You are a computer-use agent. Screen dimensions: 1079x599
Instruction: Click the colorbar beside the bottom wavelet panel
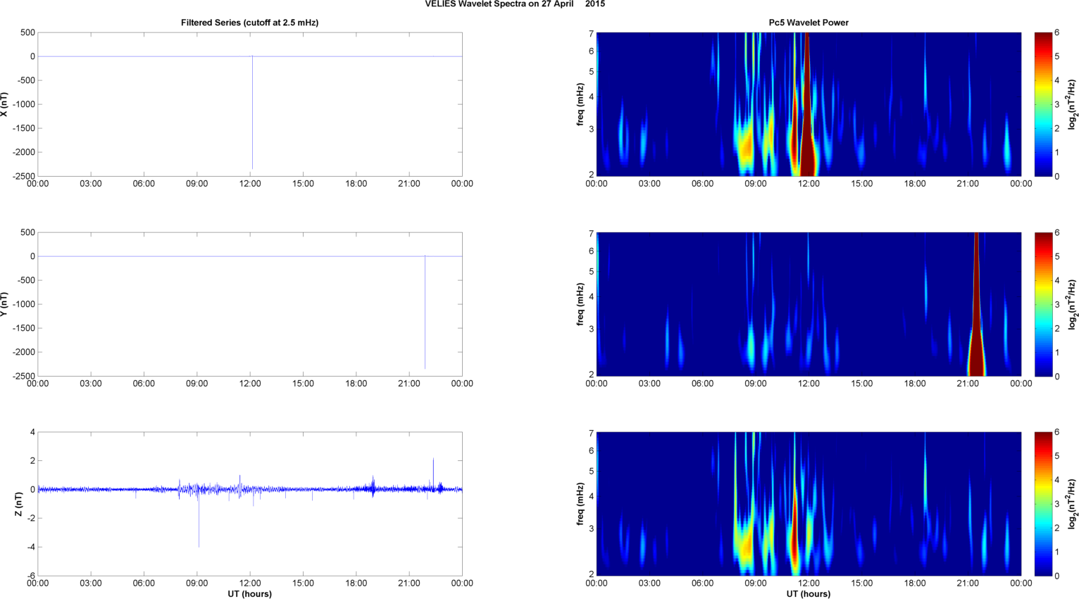pyautogui.click(x=1043, y=504)
